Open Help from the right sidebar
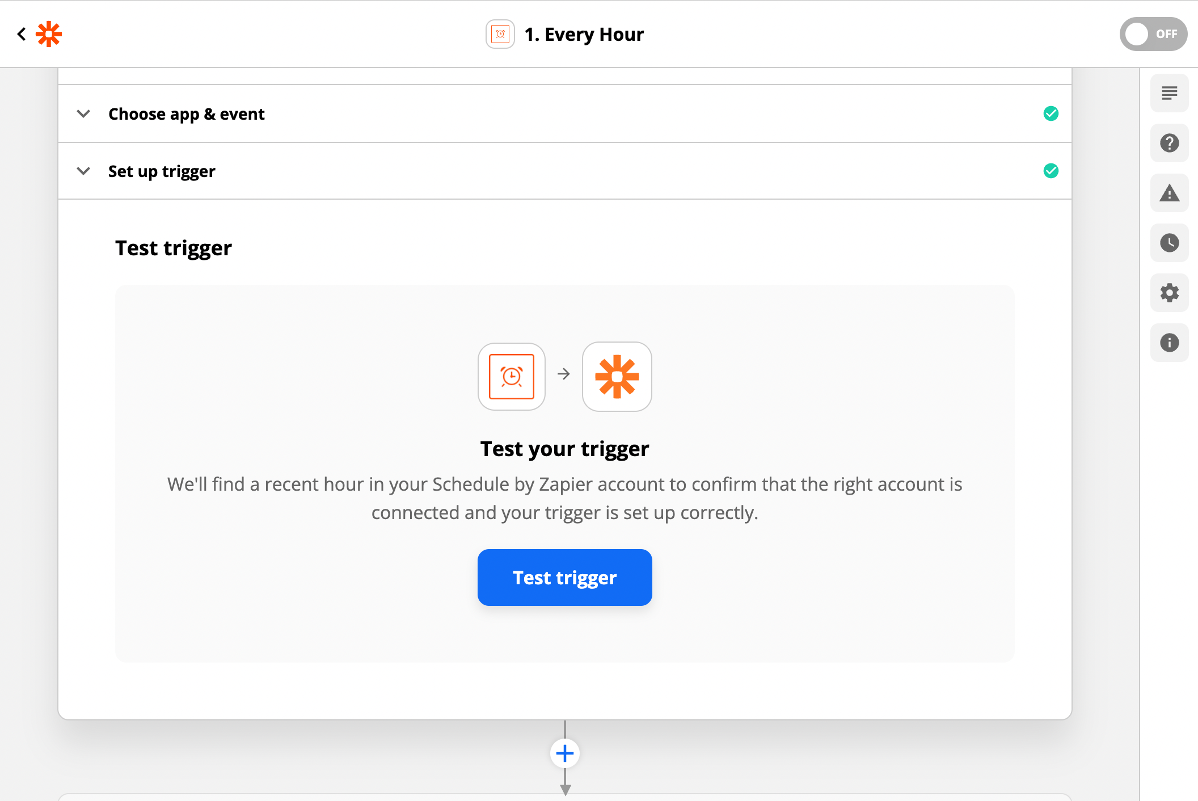 [x=1169, y=143]
